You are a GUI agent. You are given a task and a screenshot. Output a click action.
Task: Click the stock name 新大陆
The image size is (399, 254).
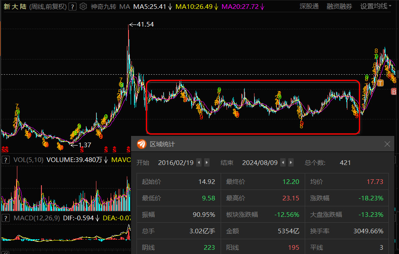point(15,7)
